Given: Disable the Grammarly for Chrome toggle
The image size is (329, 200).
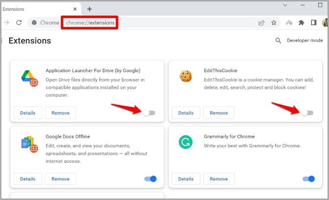Looking at the screenshot, I should click(x=309, y=179).
